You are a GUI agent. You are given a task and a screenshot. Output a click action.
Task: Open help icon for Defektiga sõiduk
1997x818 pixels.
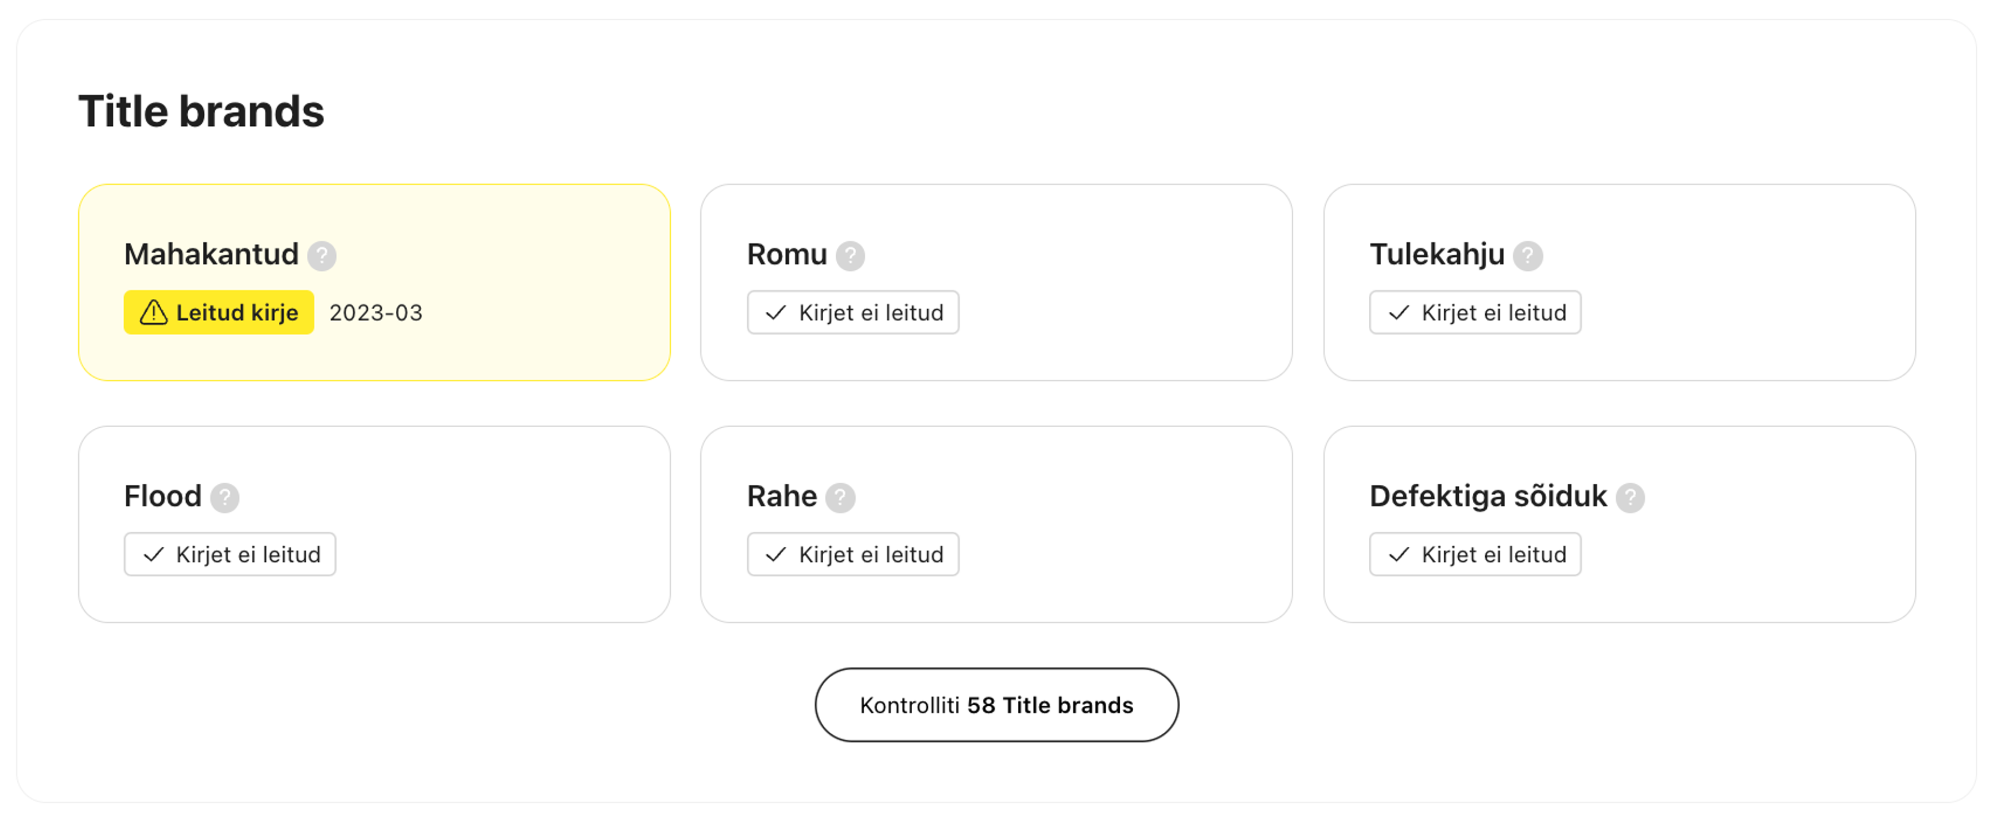point(1630,497)
